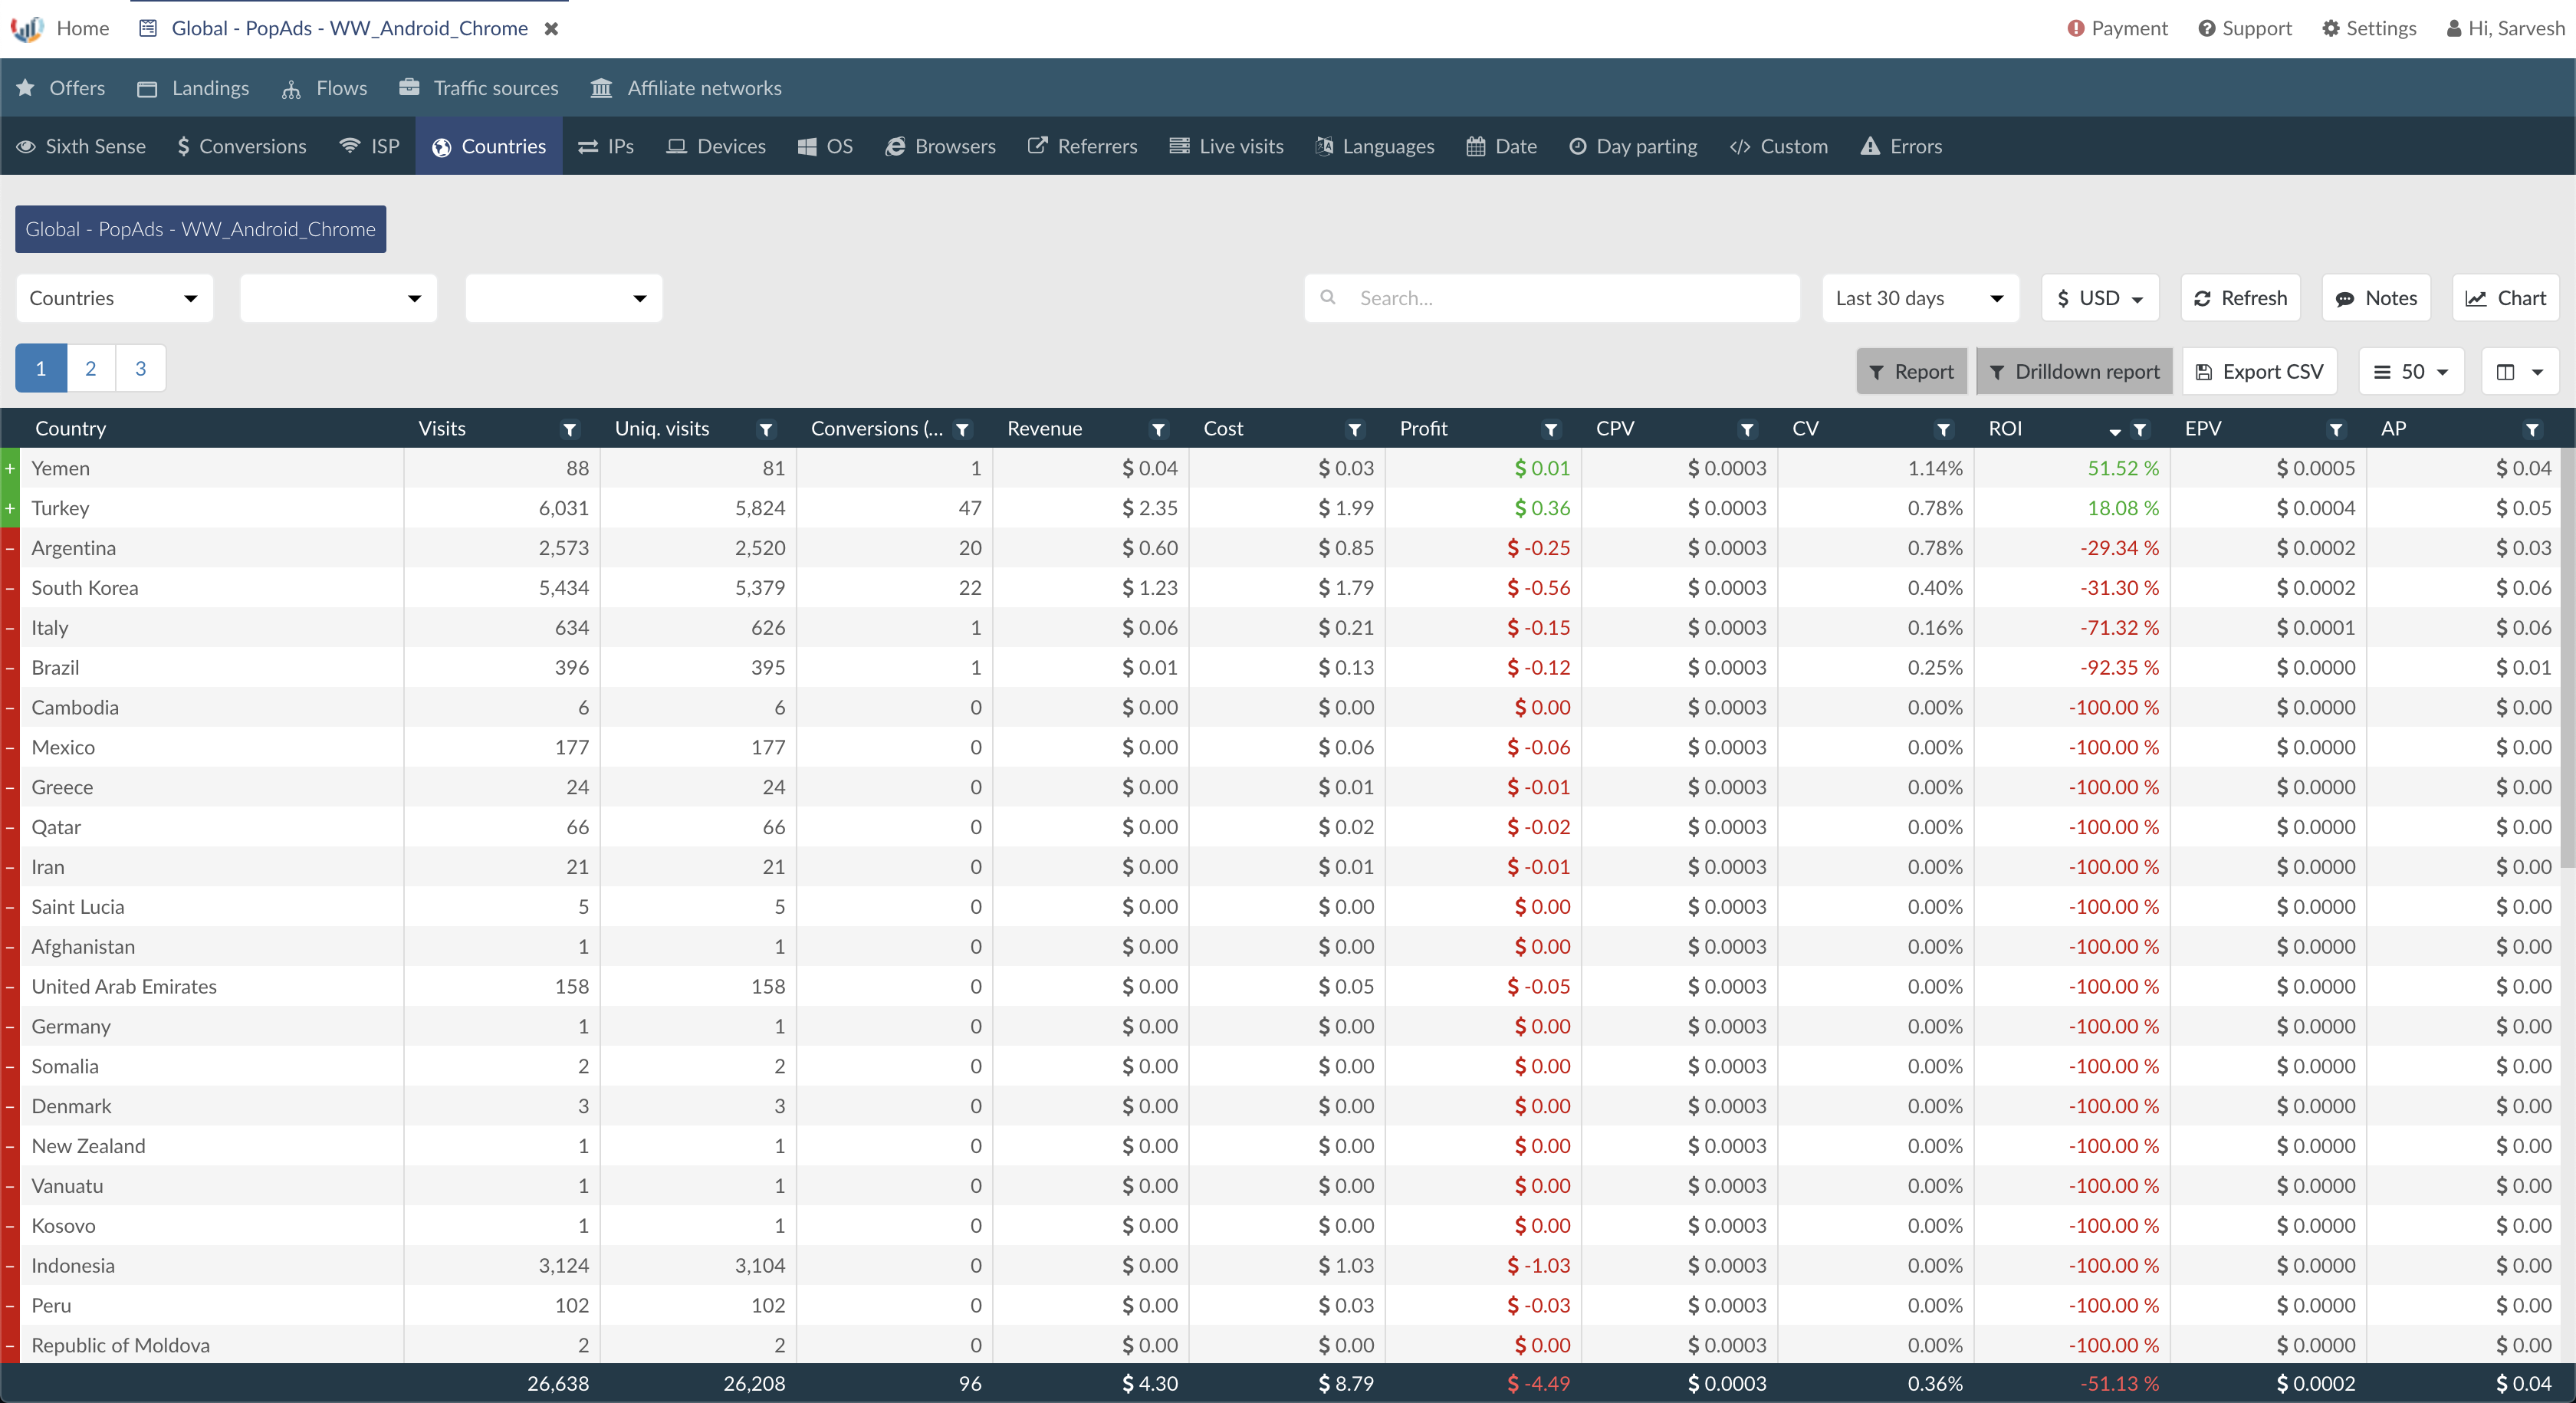Toggle the green plus marker for Yemen
Image resolution: width=2576 pixels, height=1403 pixels.
point(10,468)
